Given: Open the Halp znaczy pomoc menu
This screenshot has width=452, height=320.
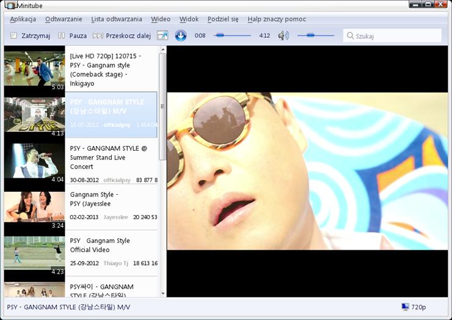Looking at the screenshot, I should point(277,20).
